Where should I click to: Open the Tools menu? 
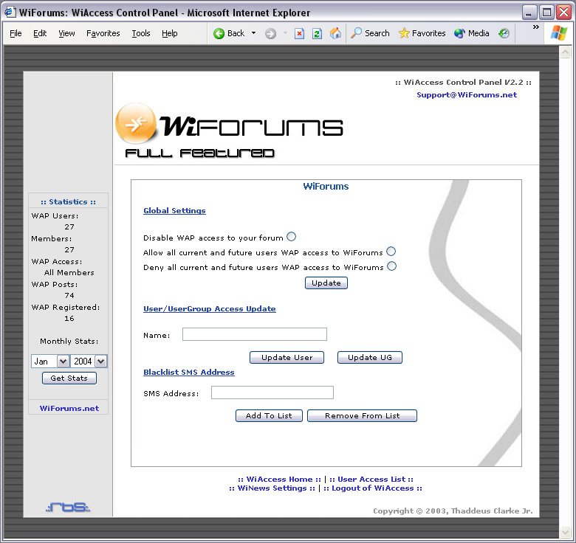pyautogui.click(x=140, y=33)
